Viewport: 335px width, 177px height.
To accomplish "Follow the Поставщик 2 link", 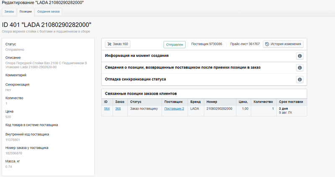I will click(174, 109).
